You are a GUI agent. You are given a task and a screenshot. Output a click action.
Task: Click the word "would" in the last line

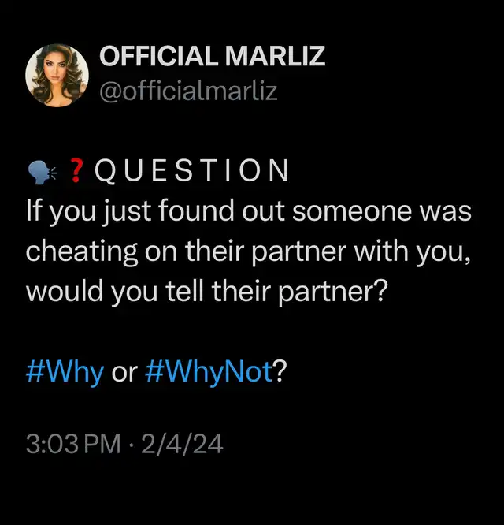tap(65, 291)
